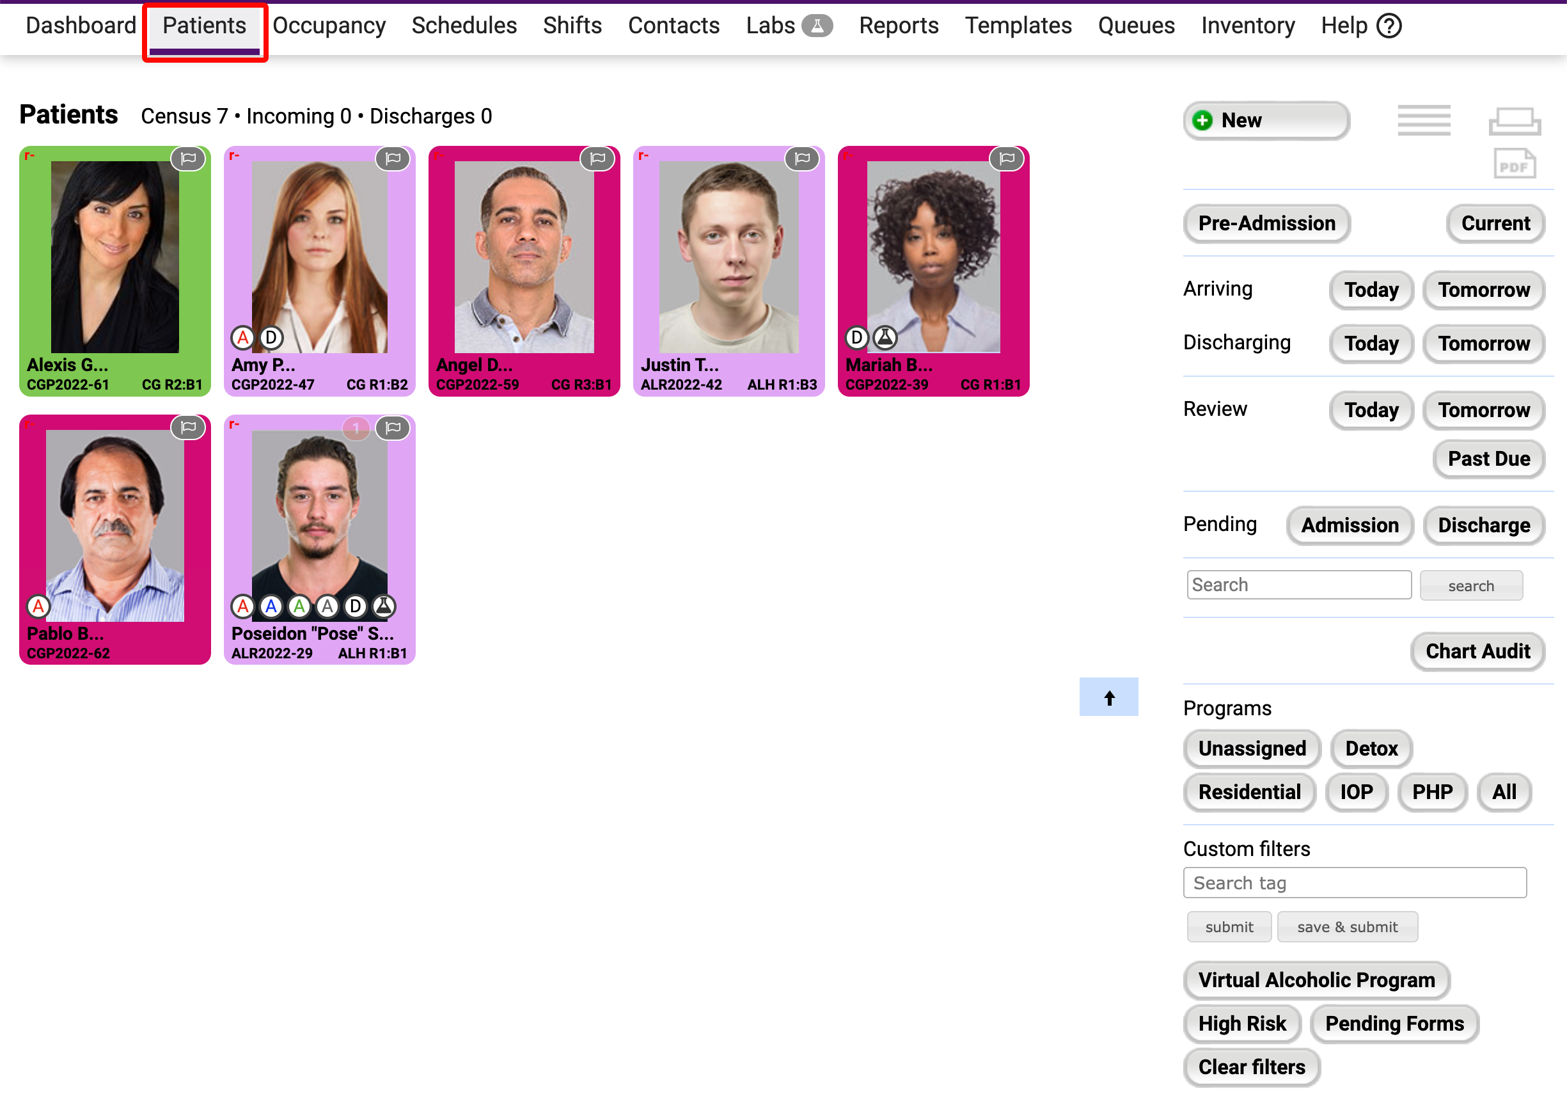Click the red A allergy badge on Pablo B.

pos(38,606)
